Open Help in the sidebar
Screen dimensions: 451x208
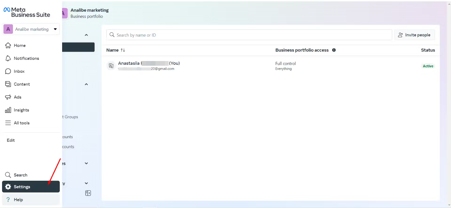click(31, 199)
